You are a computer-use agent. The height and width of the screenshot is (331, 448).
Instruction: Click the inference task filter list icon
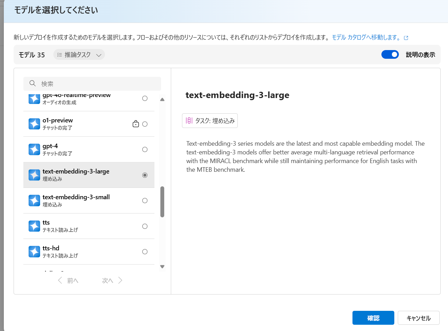coord(59,55)
